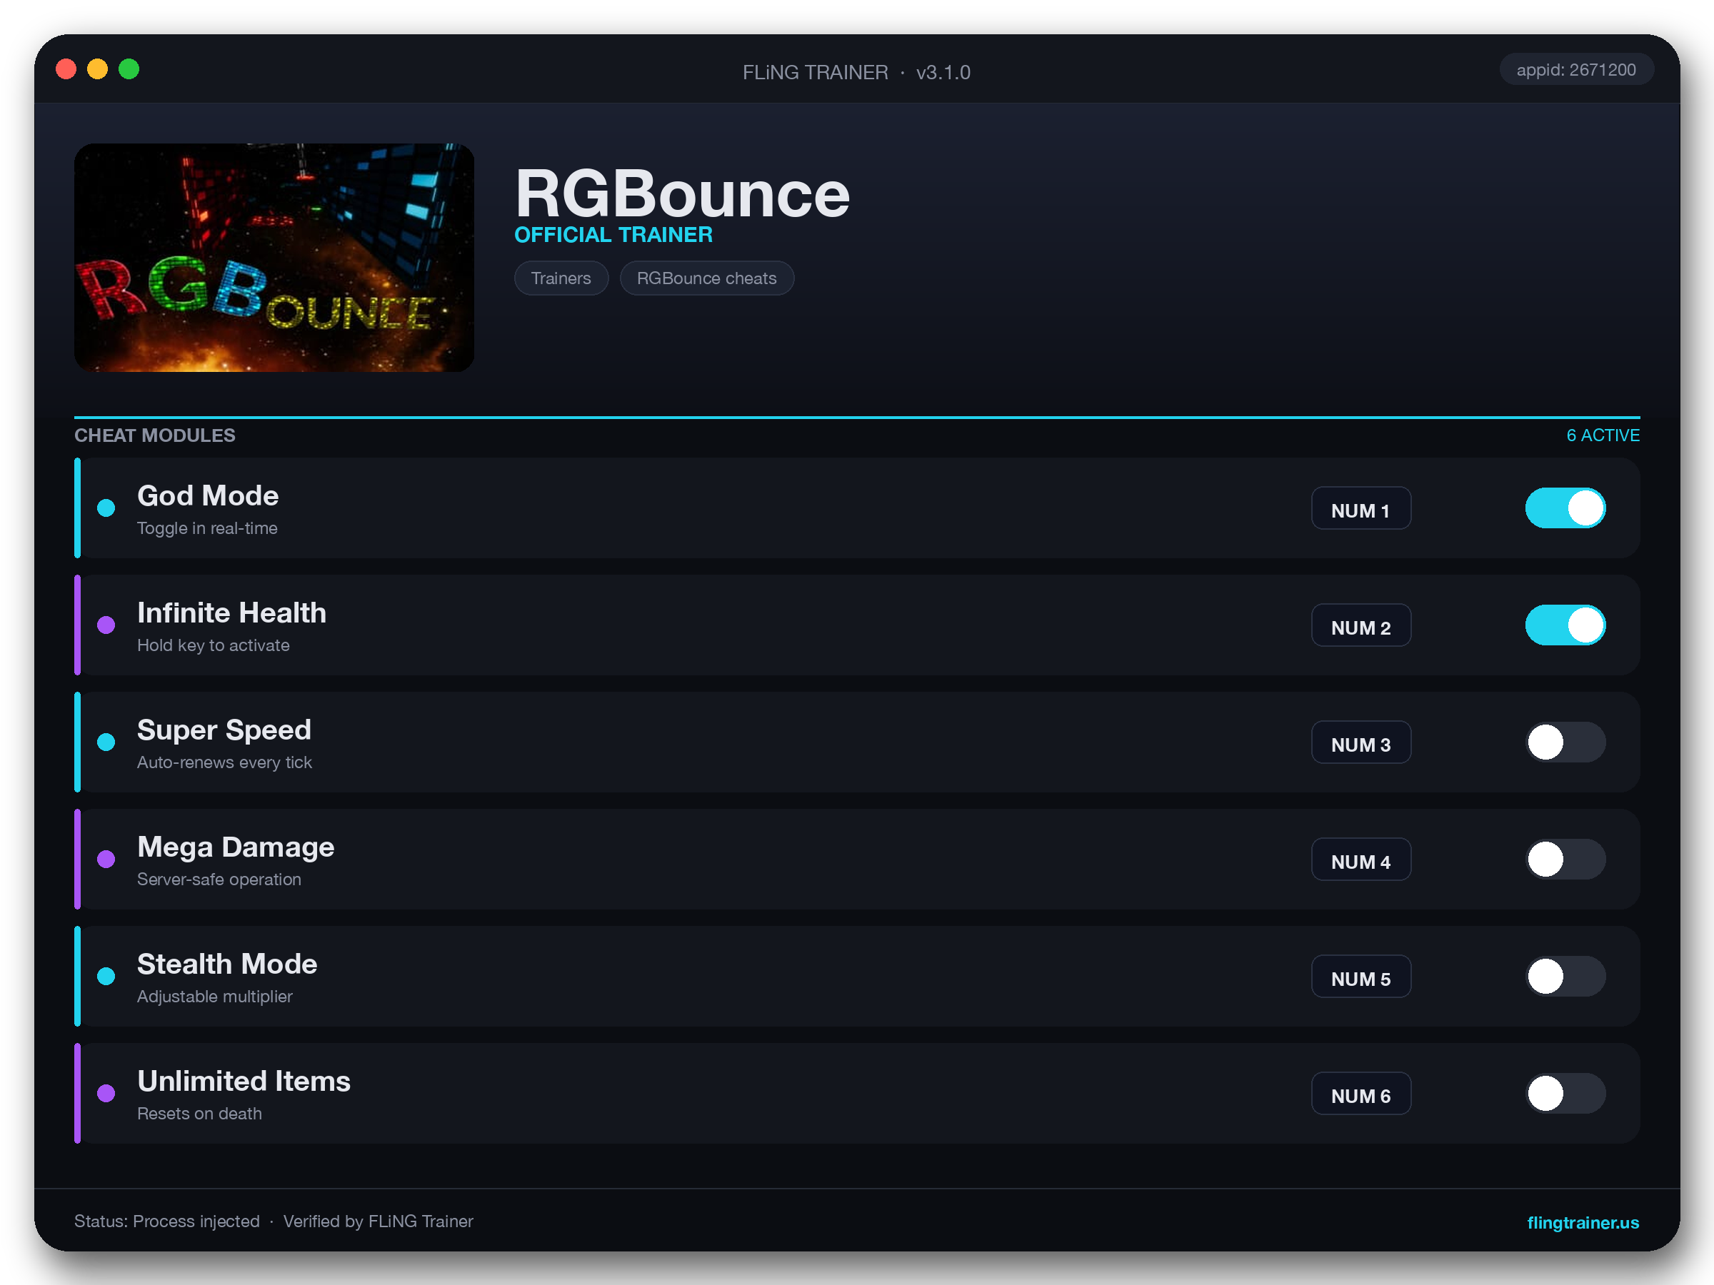The image size is (1714, 1285).
Task: Click NUM 6 hotkey button
Action: pos(1360,1093)
